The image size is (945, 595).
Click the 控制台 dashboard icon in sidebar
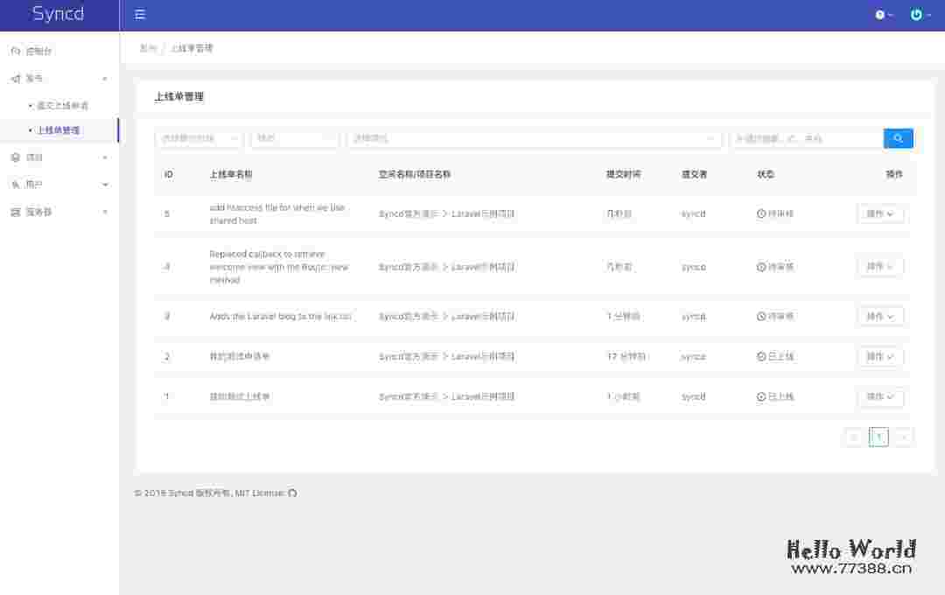coord(16,51)
